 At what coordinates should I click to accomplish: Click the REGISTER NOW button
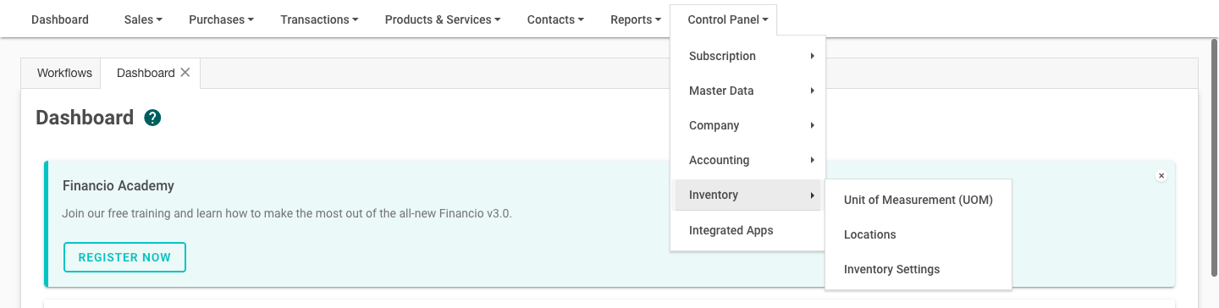click(x=124, y=257)
